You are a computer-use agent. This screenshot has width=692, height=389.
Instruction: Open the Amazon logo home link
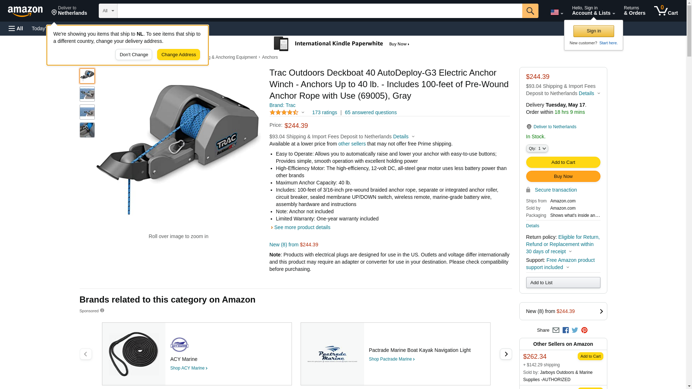25,11
